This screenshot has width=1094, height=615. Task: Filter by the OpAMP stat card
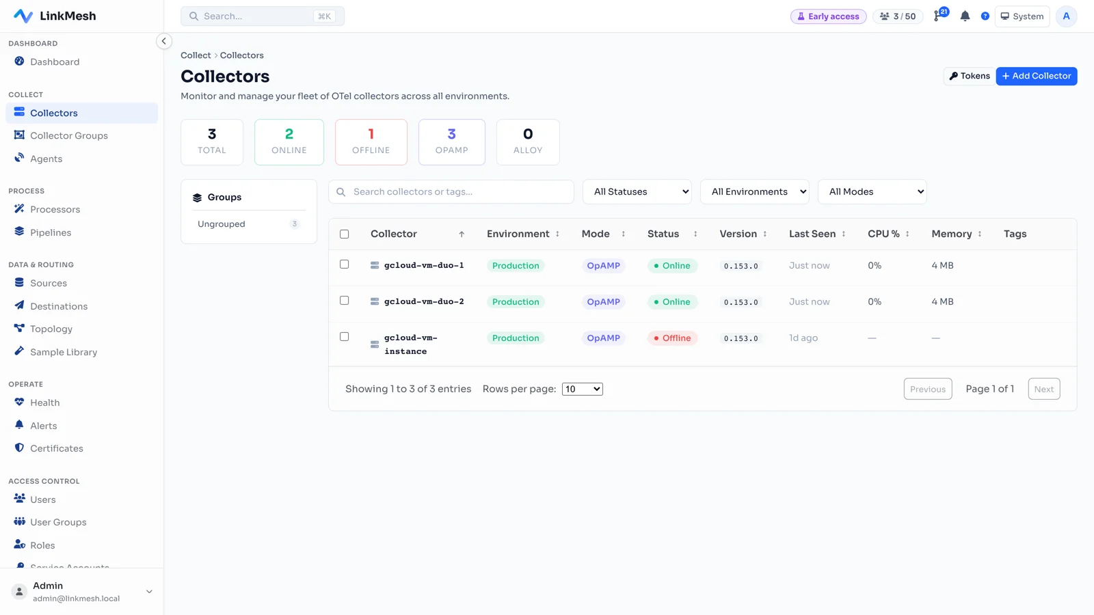pos(452,142)
